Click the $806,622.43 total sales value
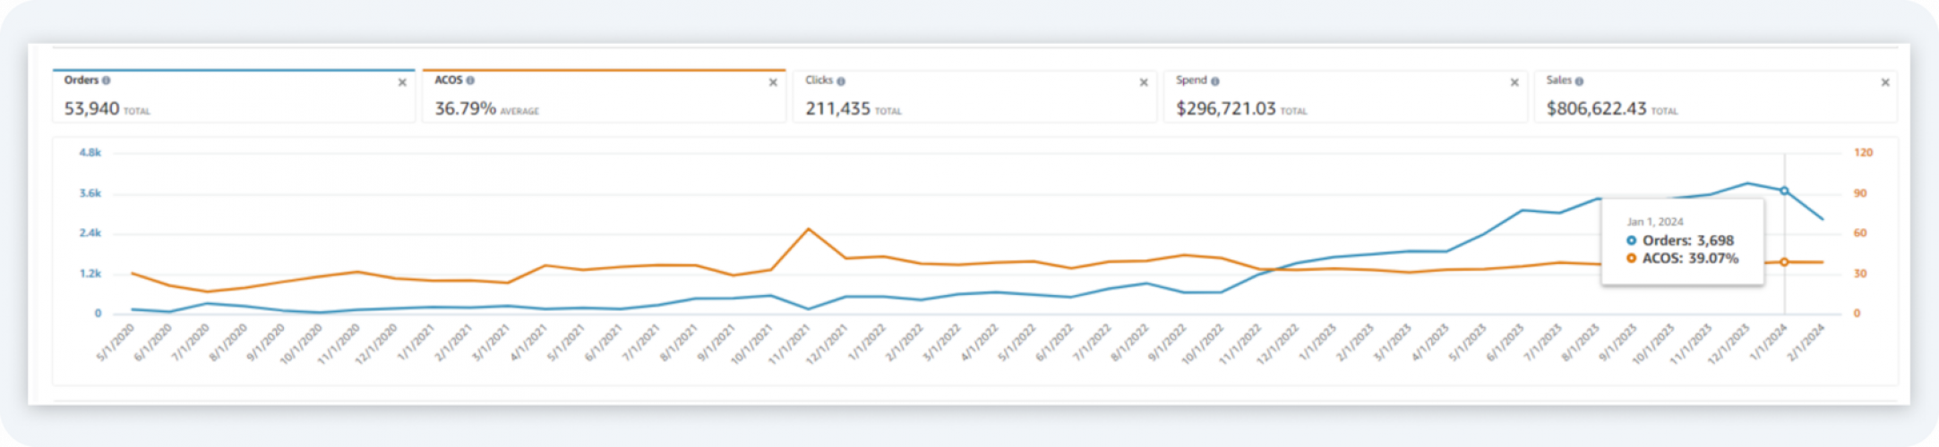Screen dimensions: 1939x447 coord(1597,108)
